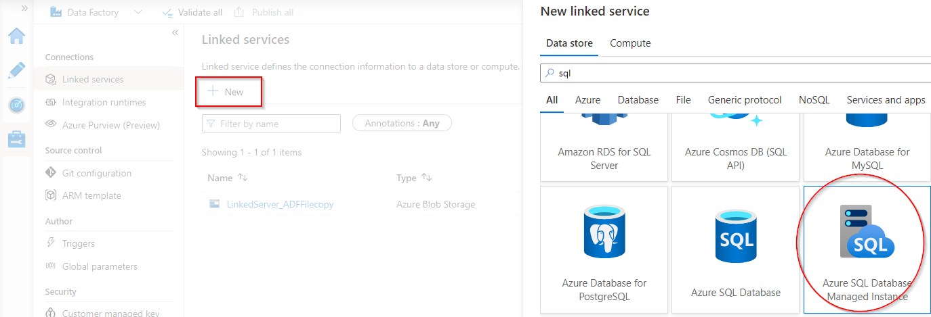Switch to the Data store tab

[570, 43]
